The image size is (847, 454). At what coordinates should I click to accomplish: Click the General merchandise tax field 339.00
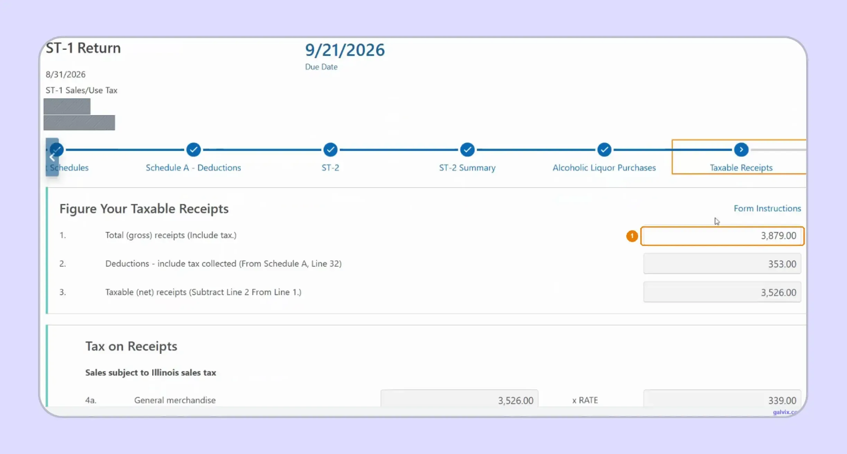tap(722, 399)
